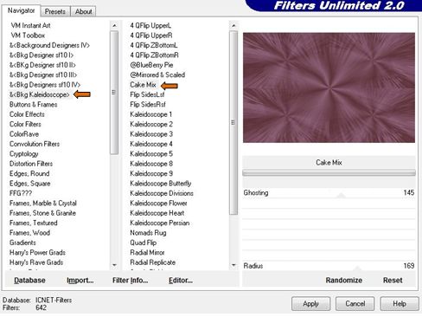The width and height of the screenshot is (422, 317).
Task: Open the About tab
Action: [x=84, y=11]
